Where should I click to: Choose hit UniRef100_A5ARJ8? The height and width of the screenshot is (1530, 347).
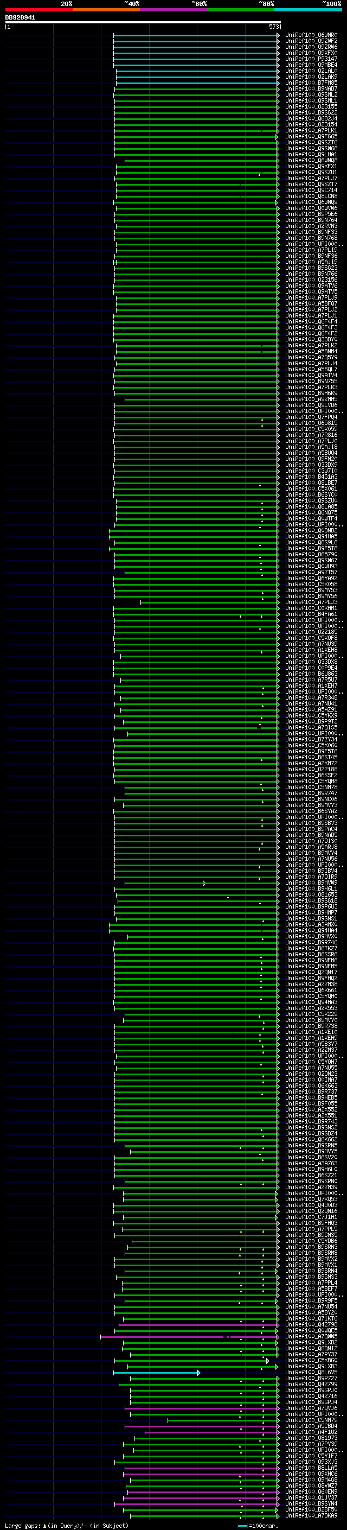(x=311, y=848)
